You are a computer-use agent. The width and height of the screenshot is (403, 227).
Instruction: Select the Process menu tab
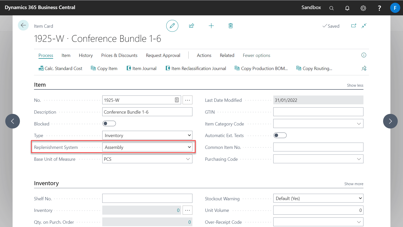[46, 55]
